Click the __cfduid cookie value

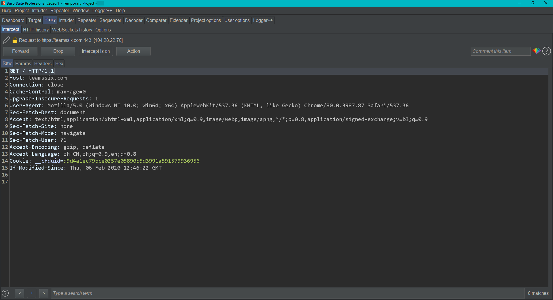click(131, 161)
